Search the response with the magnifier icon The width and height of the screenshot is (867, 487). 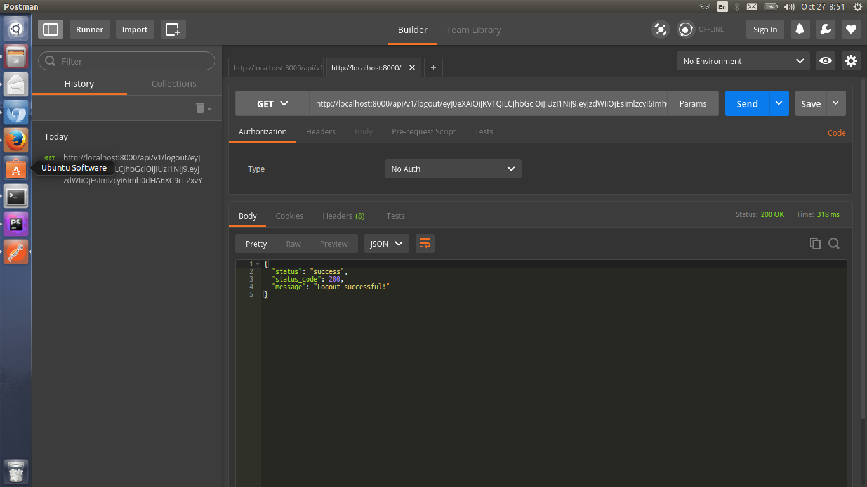(x=833, y=243)
